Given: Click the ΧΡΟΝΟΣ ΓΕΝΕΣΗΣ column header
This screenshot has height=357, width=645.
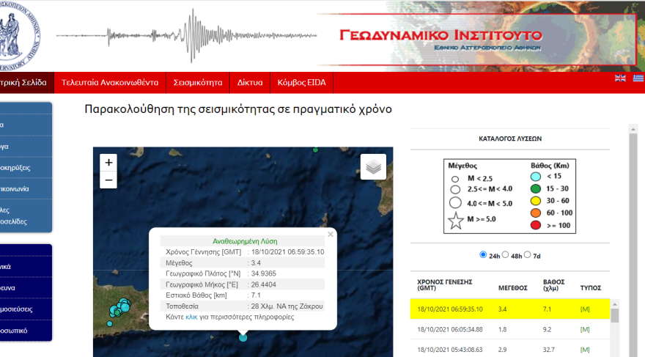Looking at the screenshot, I should (x=445, y=285).
